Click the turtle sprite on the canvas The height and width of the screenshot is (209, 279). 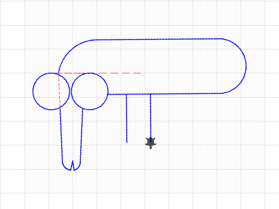click(151, 143)
